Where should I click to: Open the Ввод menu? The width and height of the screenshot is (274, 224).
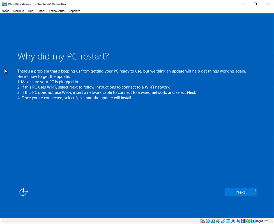click(41, 11)
